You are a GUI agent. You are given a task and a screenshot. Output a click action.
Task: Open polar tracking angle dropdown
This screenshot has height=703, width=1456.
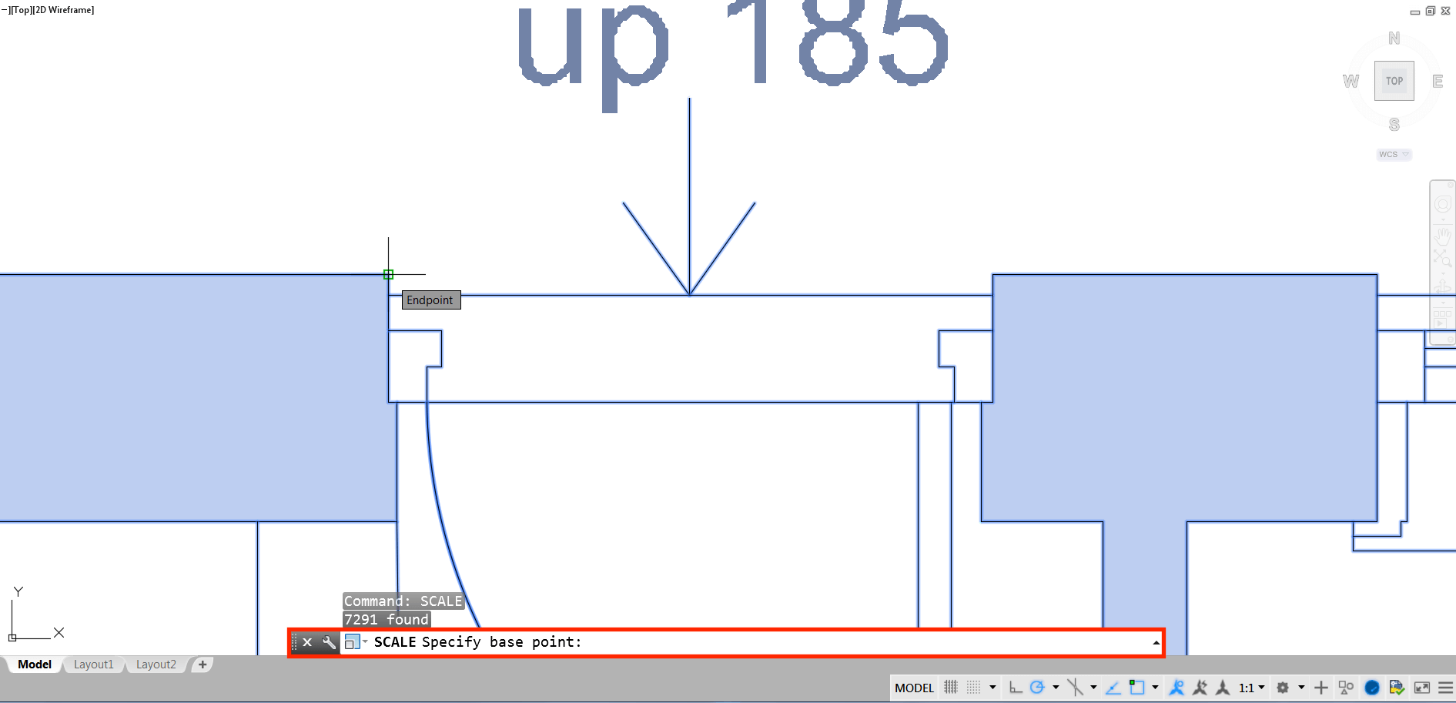coord(1056,688)
